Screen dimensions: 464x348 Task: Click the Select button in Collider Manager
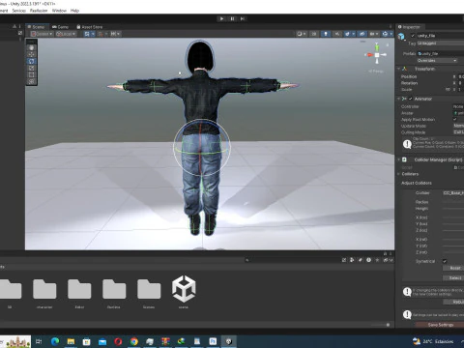[453, 277]
